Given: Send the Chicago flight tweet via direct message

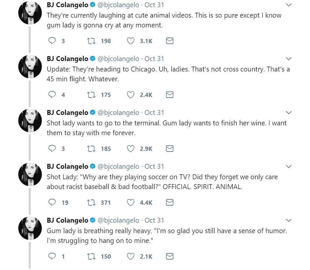Looking at the screenshot, I should click(x=169, y=95).
